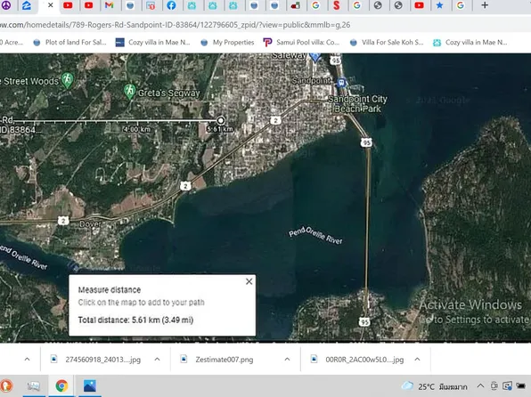Open the Gmail browser tab

(x=109, y=5)
